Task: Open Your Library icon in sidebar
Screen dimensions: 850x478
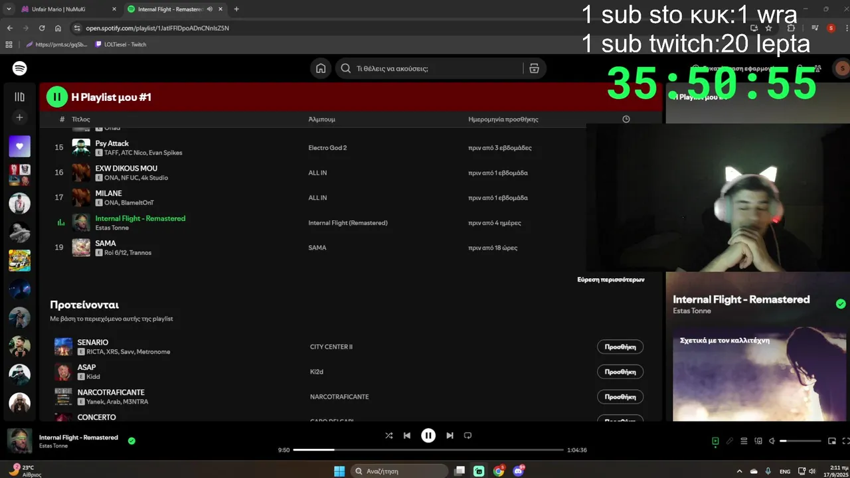Action: [x=19, y=97]
